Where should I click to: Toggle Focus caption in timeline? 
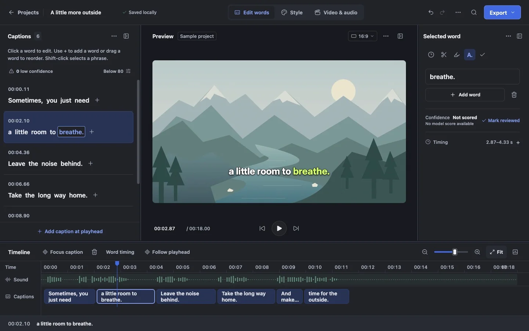[63, 252]
